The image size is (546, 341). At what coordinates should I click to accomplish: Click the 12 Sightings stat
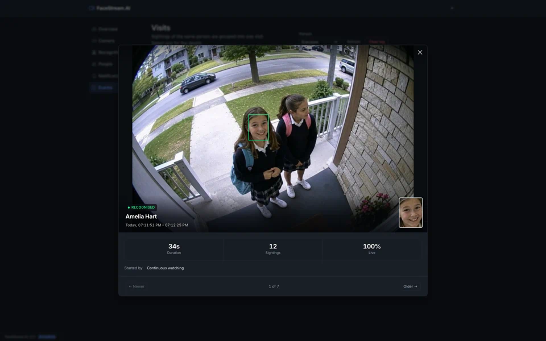pyautogui.click(x=273, y=249)
